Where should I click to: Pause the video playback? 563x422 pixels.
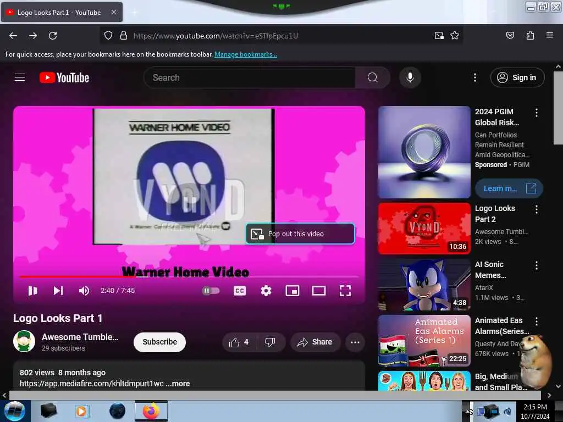32,291
